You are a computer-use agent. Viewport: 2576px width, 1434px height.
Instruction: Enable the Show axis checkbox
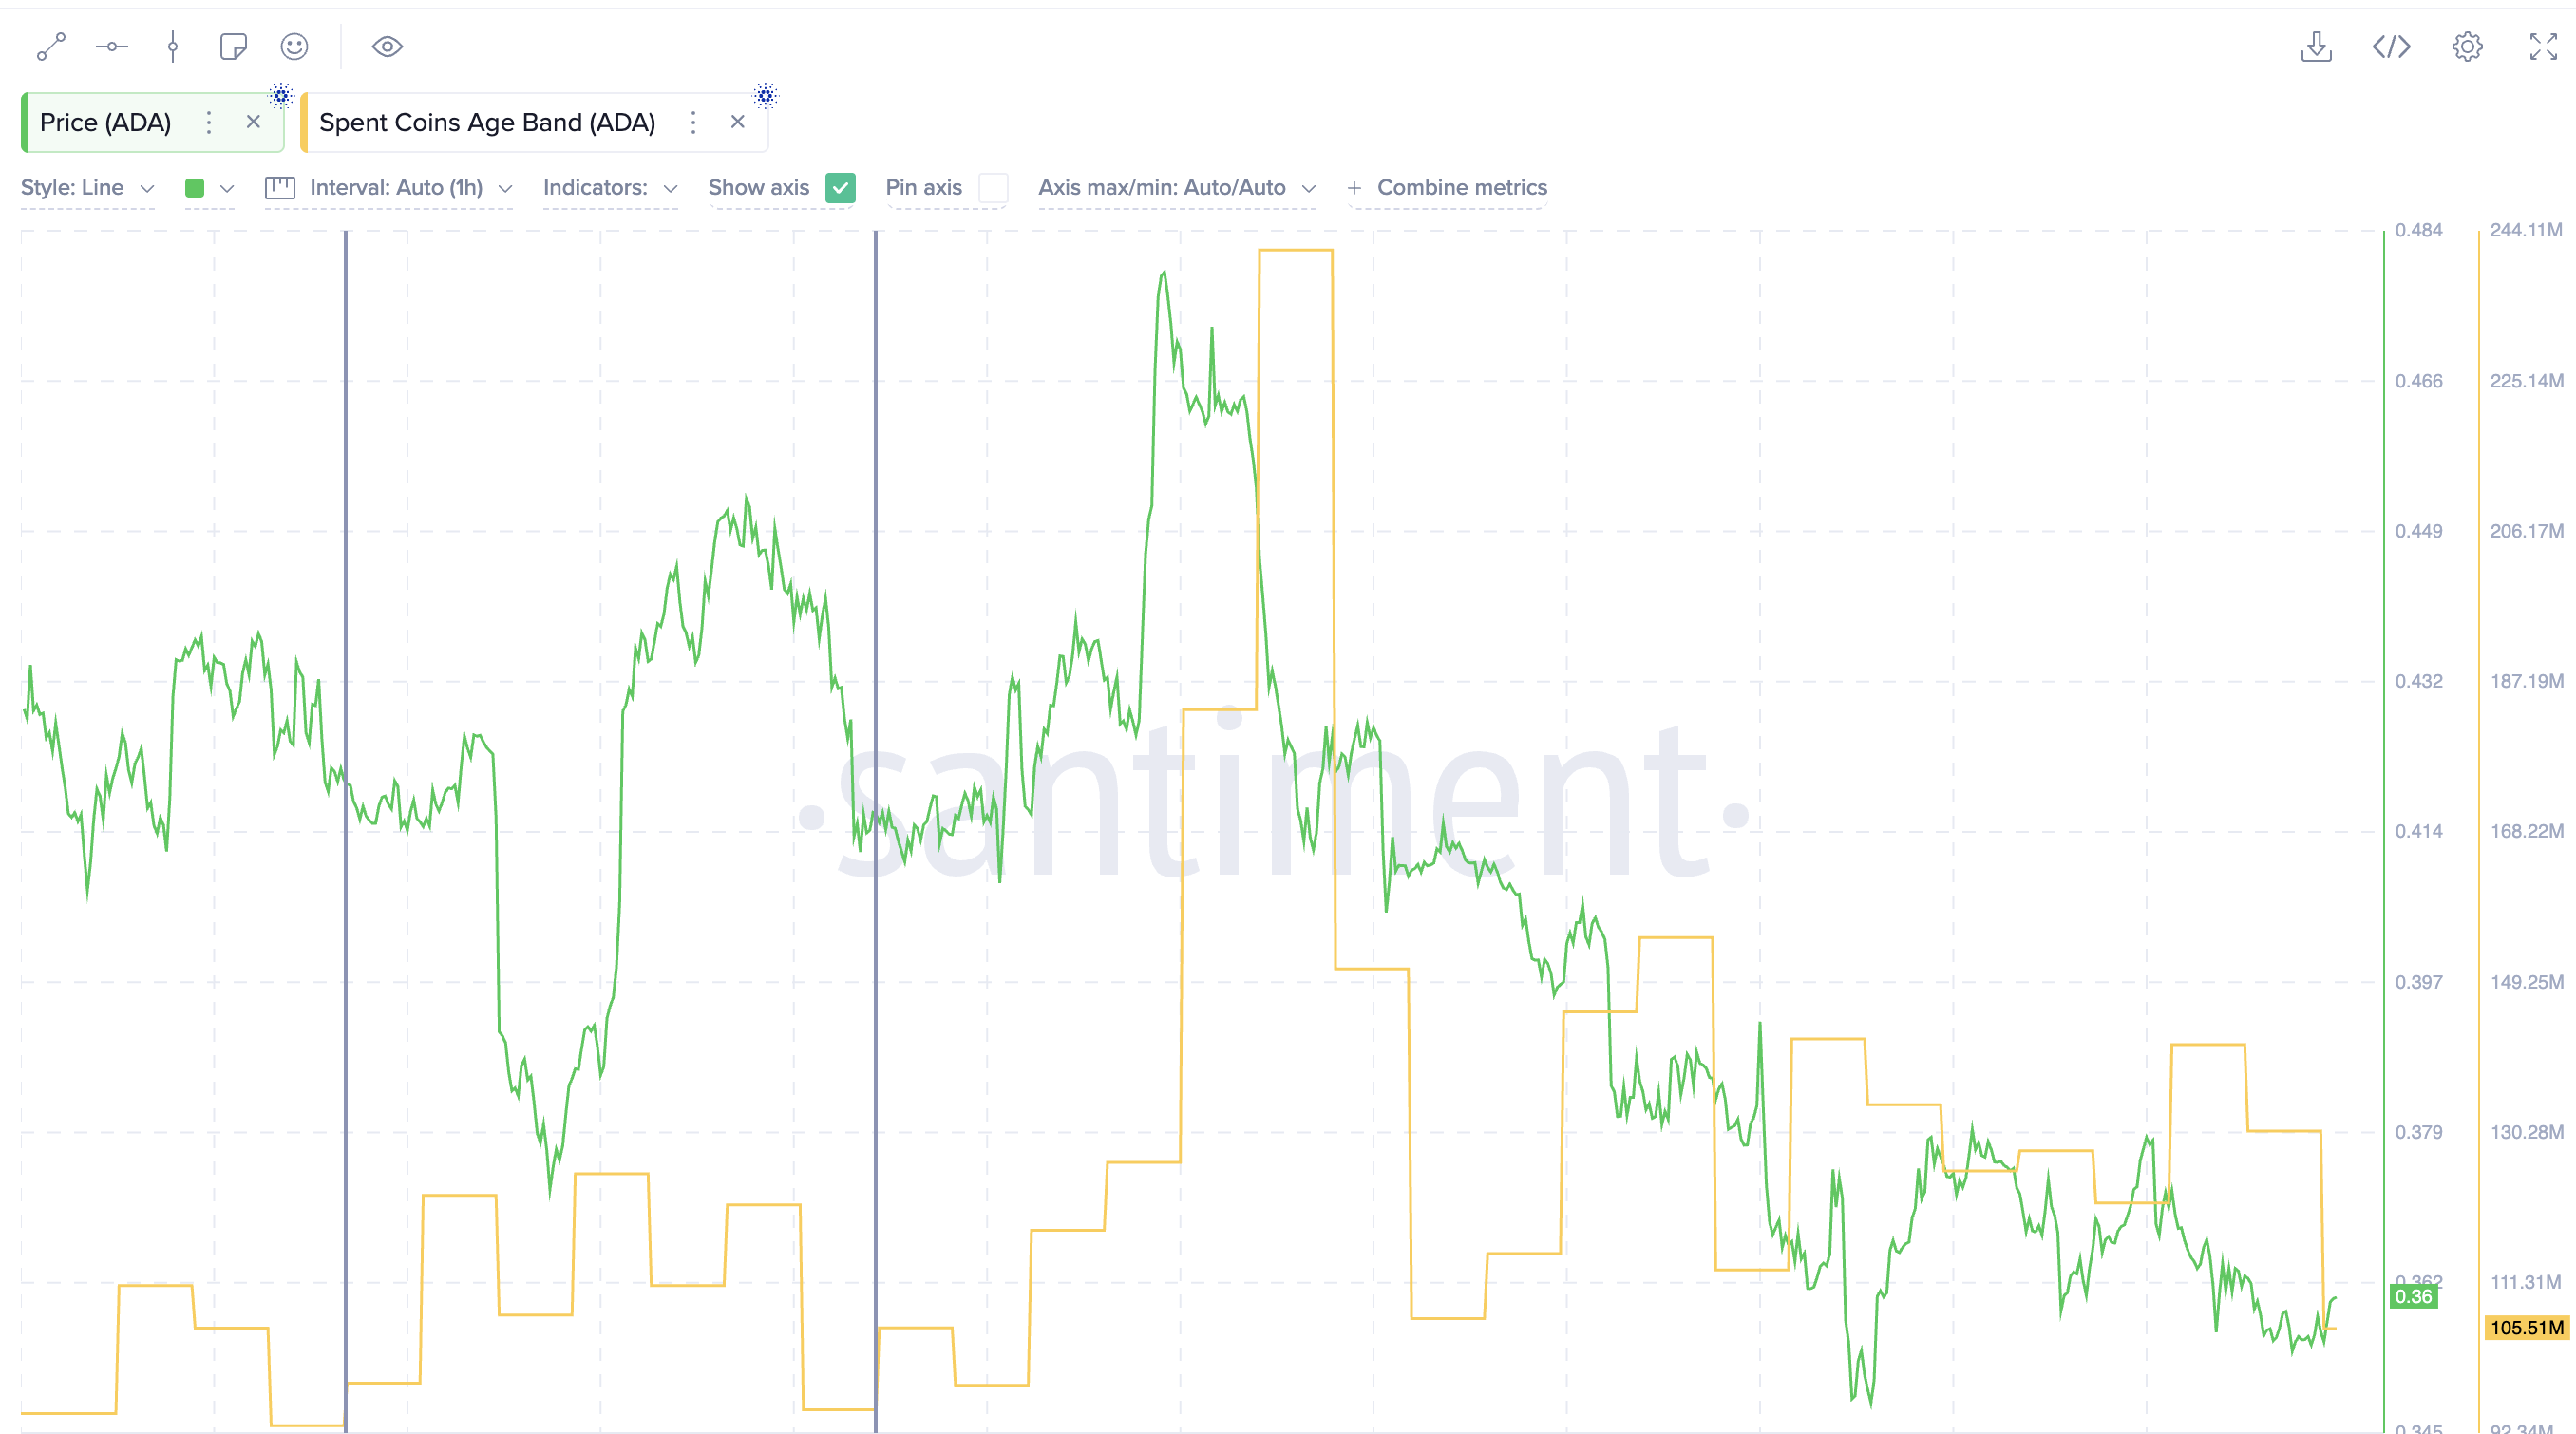click(841, 188)
